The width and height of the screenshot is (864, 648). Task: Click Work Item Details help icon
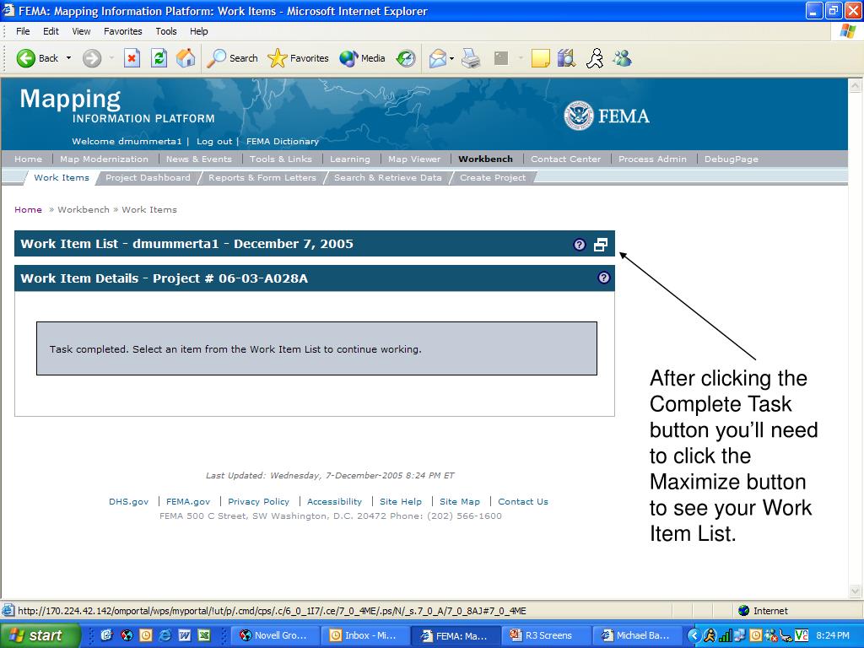click(x=604, y=278)
